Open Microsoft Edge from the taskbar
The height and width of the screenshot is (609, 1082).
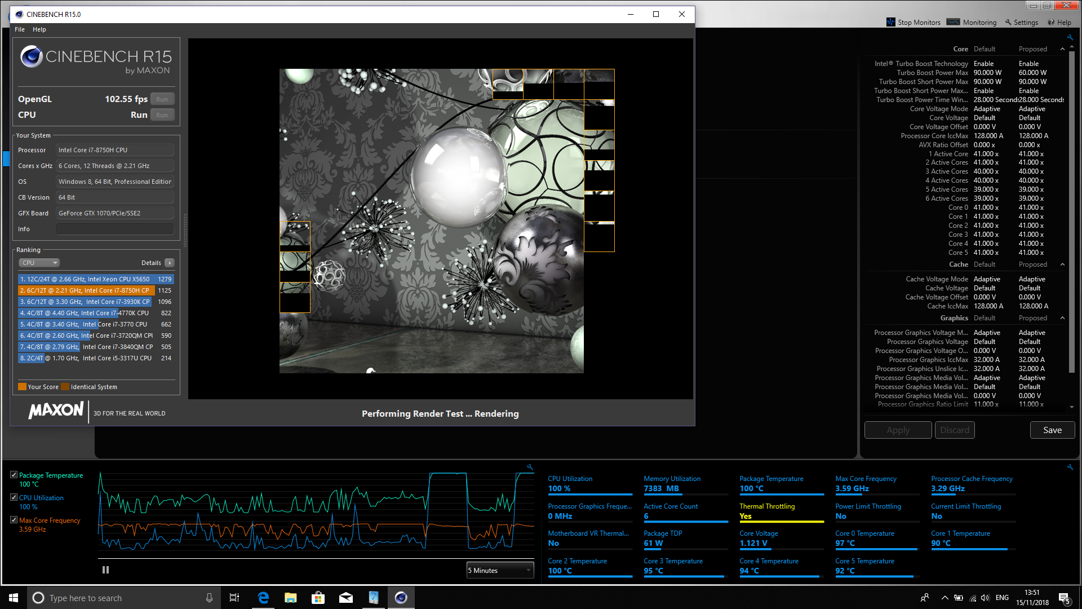263,598
